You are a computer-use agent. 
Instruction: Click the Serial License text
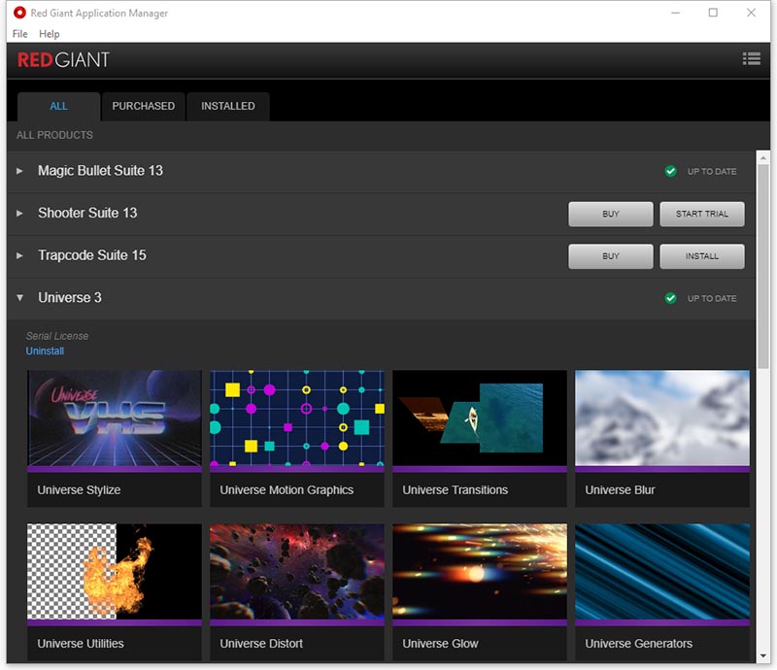(57, 336)
